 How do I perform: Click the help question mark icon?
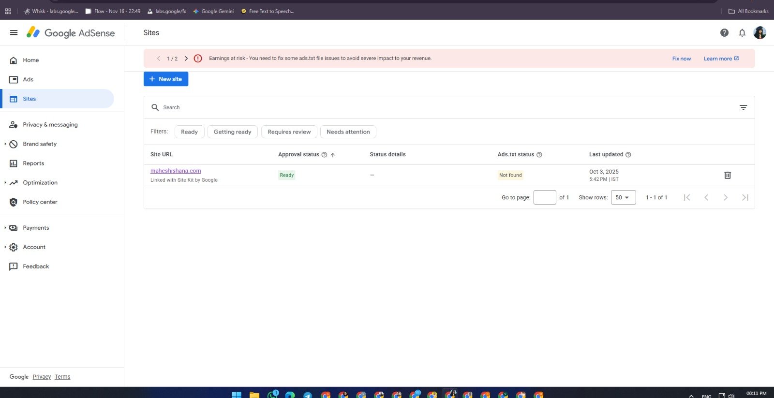click(724, 33)
